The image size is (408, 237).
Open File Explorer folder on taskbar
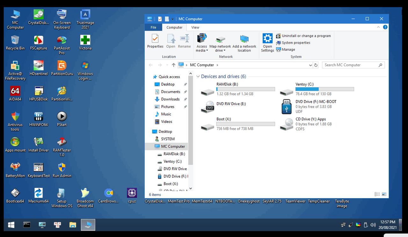coord(73,225)
